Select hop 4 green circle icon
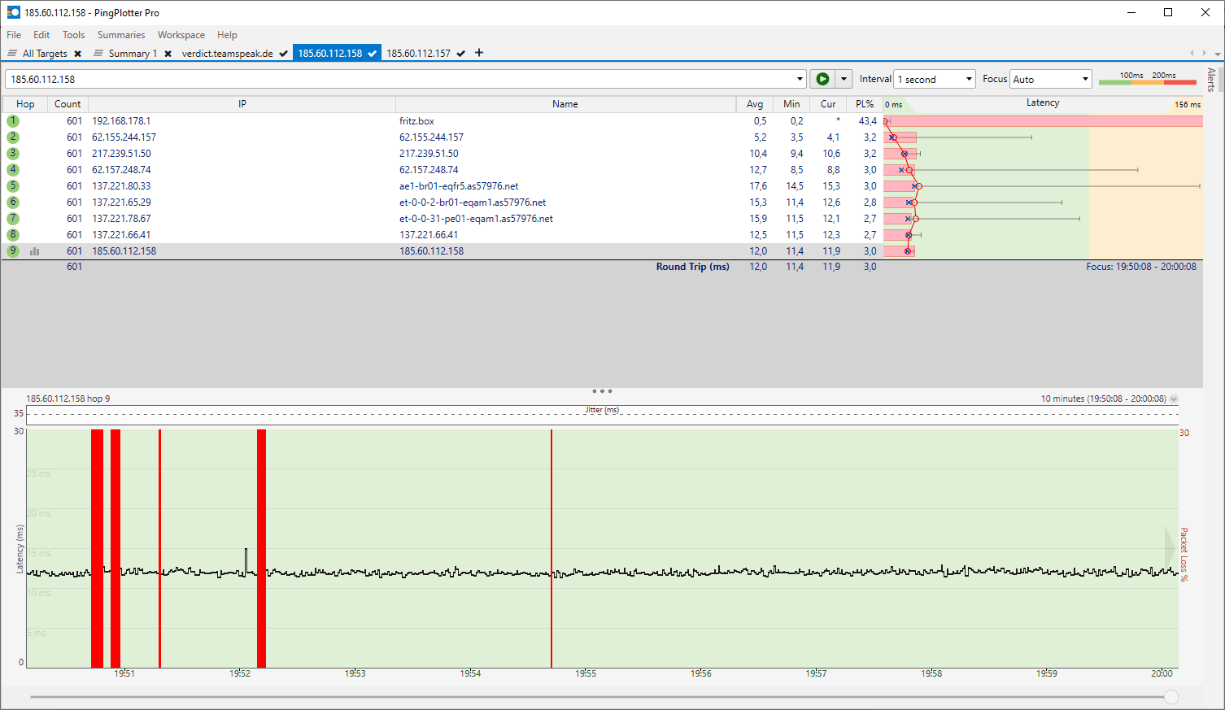 tap(13, 169)
